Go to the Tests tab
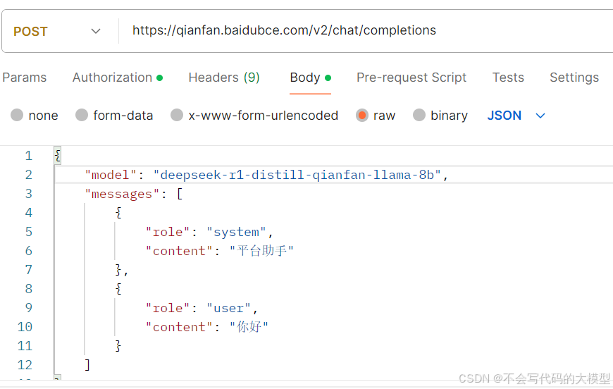 (508, 78)
